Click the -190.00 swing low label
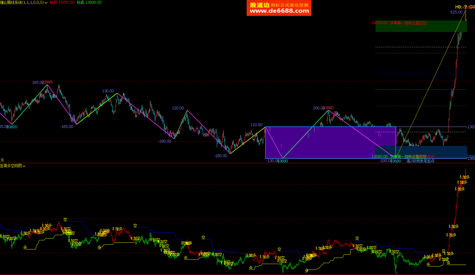 tap(164, 141)
